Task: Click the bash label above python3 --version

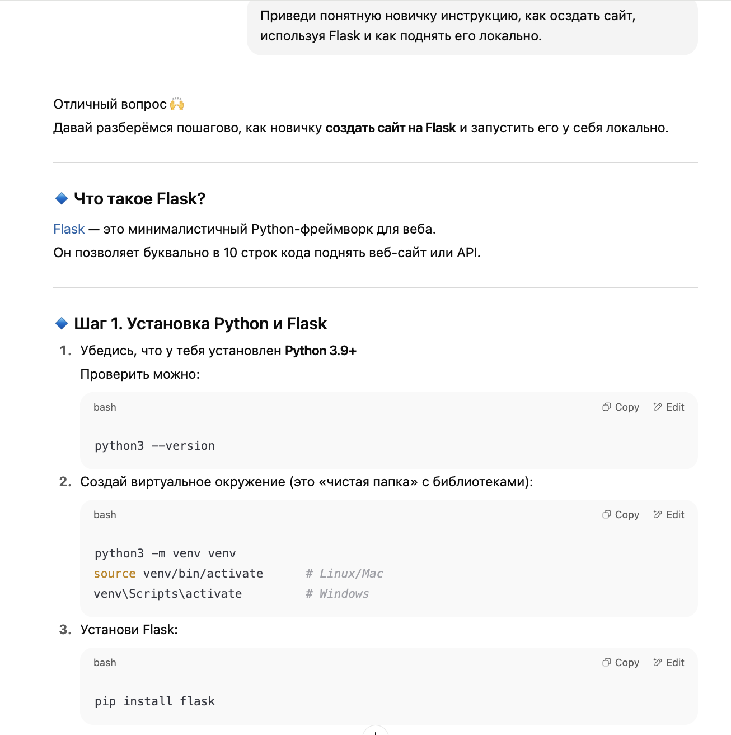Action: [105, 407]
